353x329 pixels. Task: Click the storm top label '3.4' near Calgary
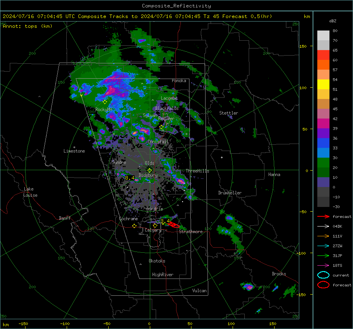click(x=165, y=221)
